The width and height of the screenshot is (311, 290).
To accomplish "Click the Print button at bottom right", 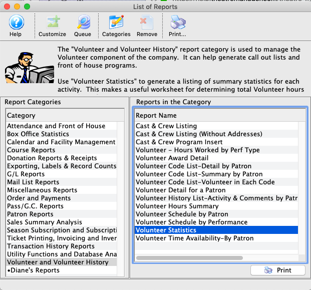I will 277,270.
